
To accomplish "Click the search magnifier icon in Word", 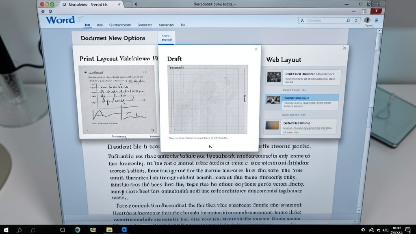I will point(348,20).
